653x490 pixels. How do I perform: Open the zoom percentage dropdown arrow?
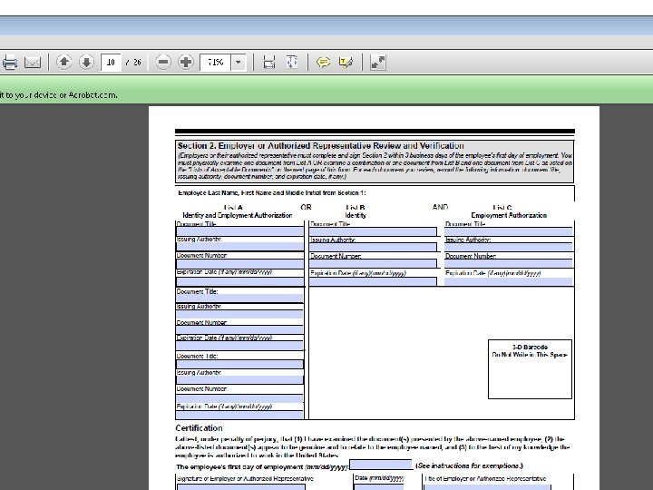[239, 62]
